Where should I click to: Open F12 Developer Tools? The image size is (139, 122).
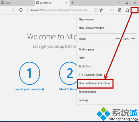(x=90, y=75)
